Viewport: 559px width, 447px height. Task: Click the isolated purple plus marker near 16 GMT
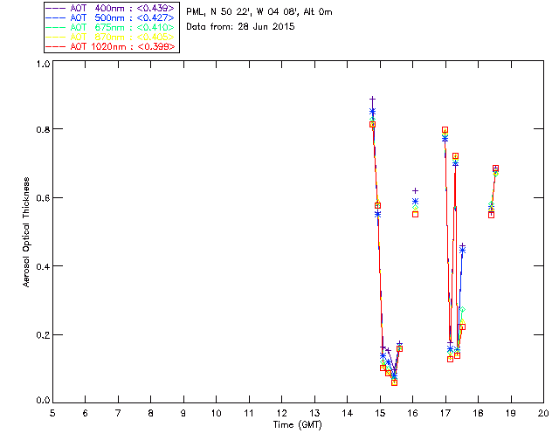click(x=416, y=190)
